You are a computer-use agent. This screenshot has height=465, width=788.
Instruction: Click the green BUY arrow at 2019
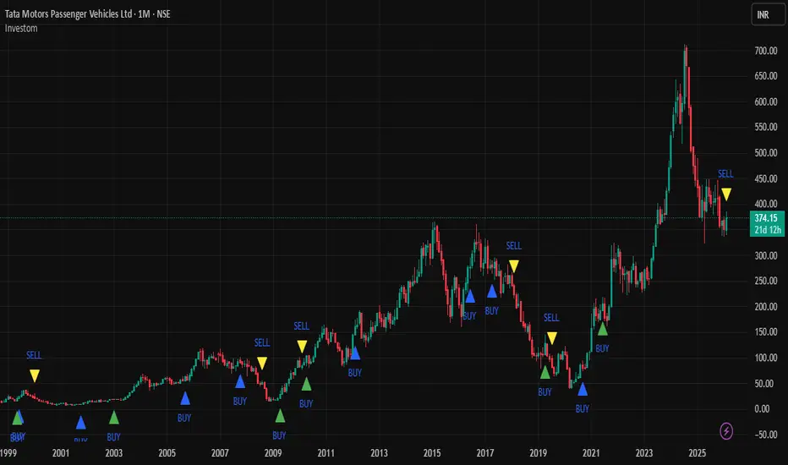click(545, 372)
